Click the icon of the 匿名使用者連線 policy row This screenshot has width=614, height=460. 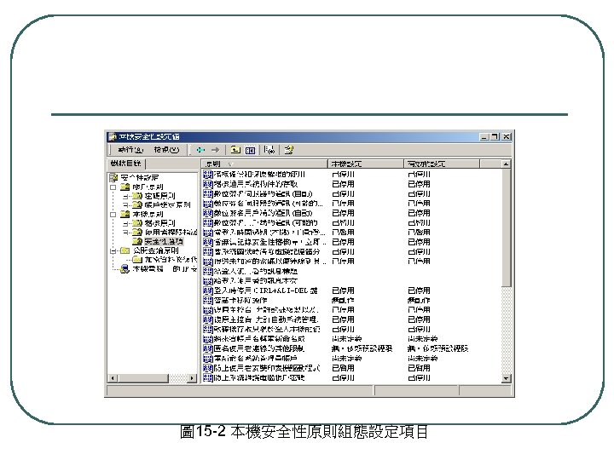(x=208, y=348)
